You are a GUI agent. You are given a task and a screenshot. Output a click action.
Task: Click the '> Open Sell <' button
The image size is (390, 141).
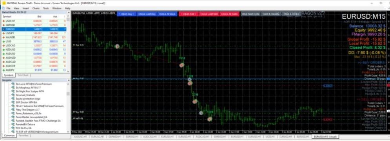click(x=189, y=14)
